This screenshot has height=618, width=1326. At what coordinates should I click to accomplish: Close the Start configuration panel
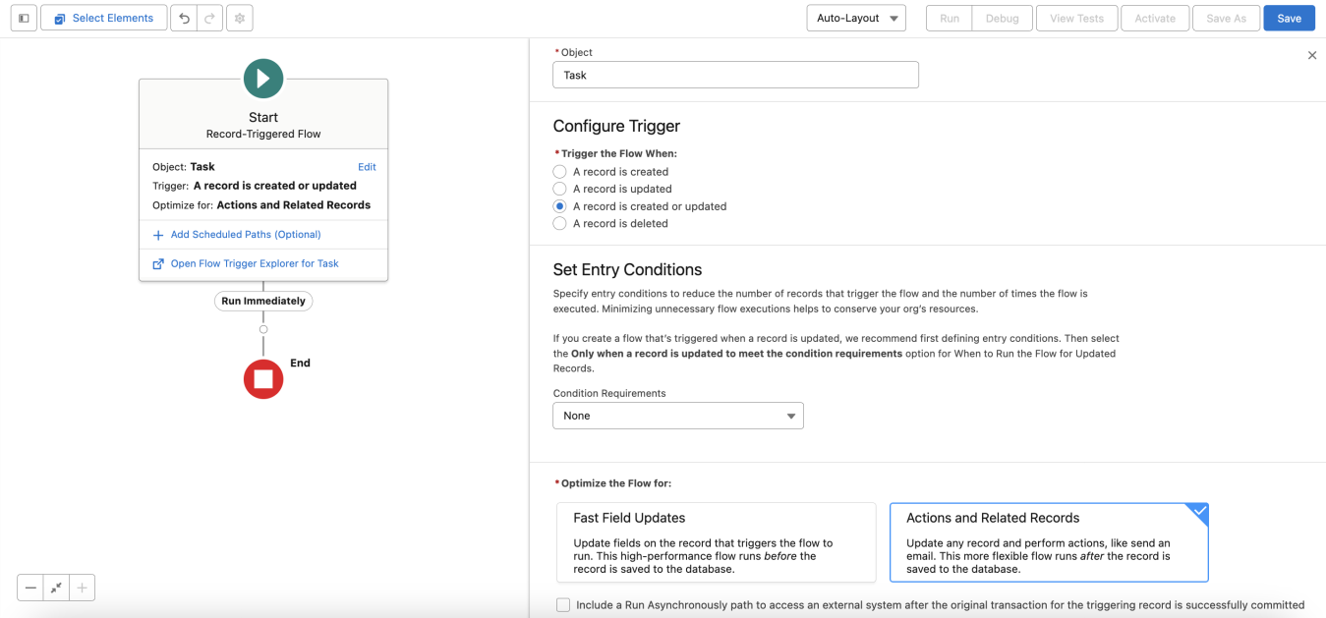(1311, 55)
